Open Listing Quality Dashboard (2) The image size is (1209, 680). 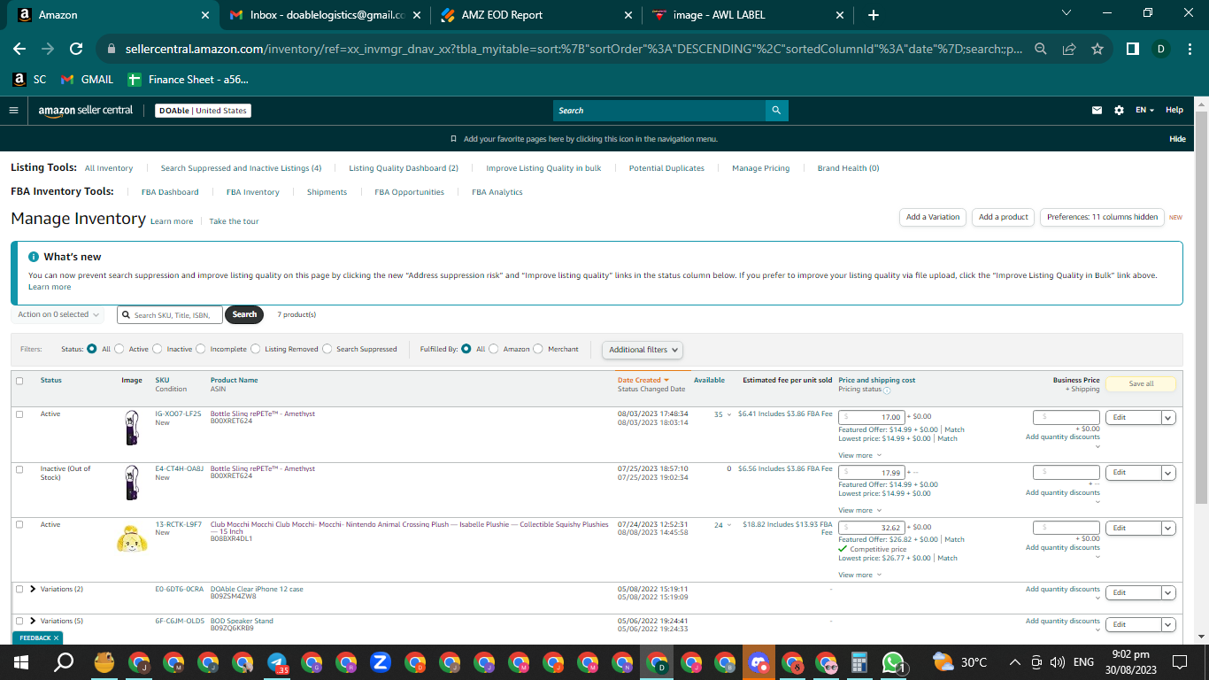404,168
